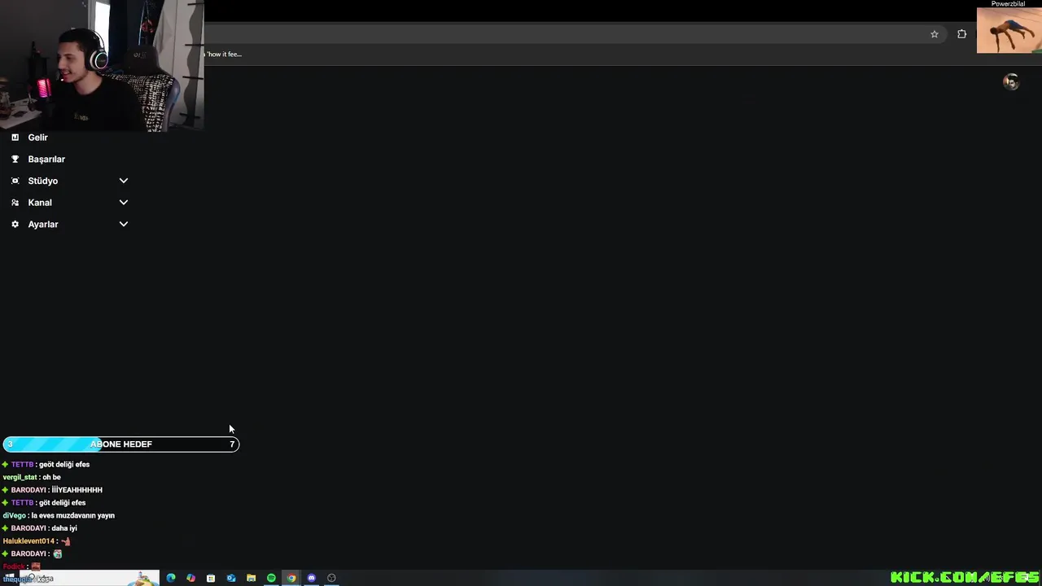Launch Microsoft Edge from the taskbar
This screenshot has width=1042, height=586.
point(171,578)
